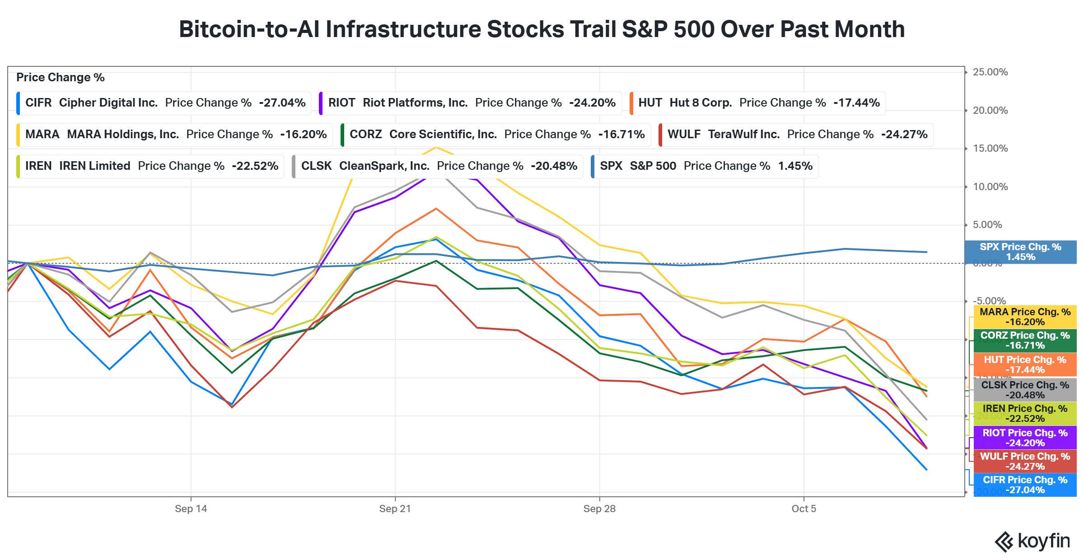Click the Sep 21 date axis marker
The image size is (1084, 560).
coord(395,509)
